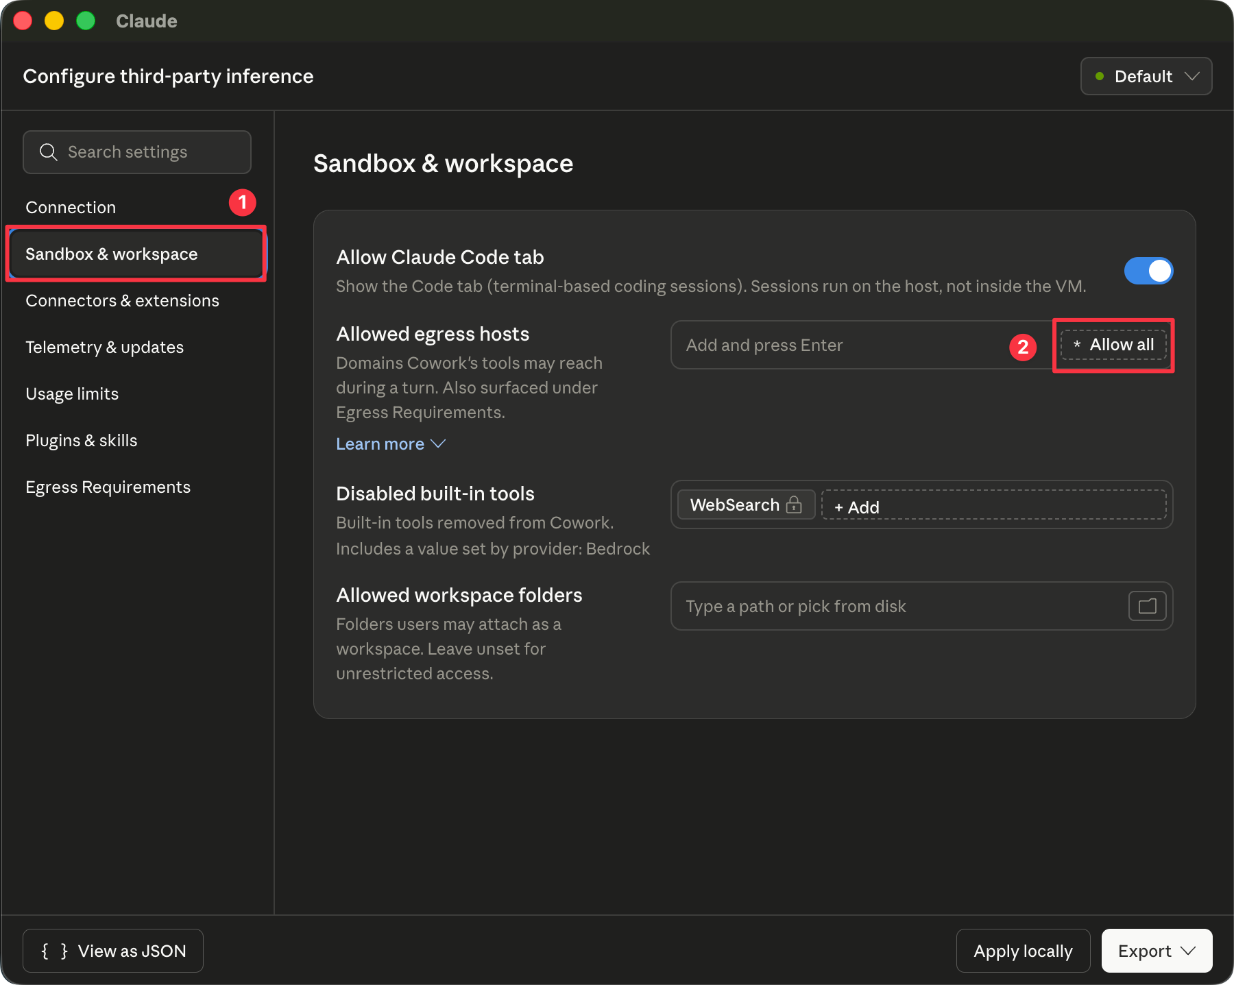Click the 'Allow Claude Code tab' label
Screen dimensions: 1234x985
440,257
